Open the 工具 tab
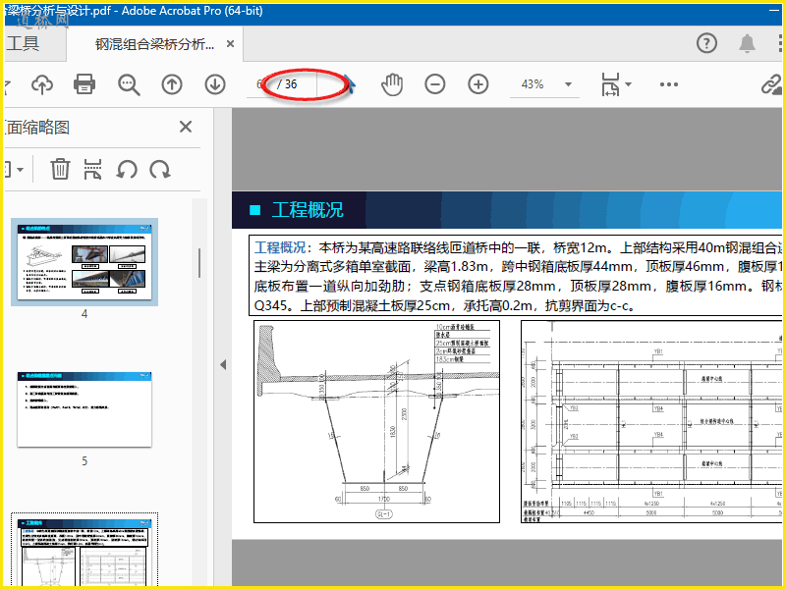The height and width of the screenshot is (589, 786). pyautogui.click(x=23, y=43)
